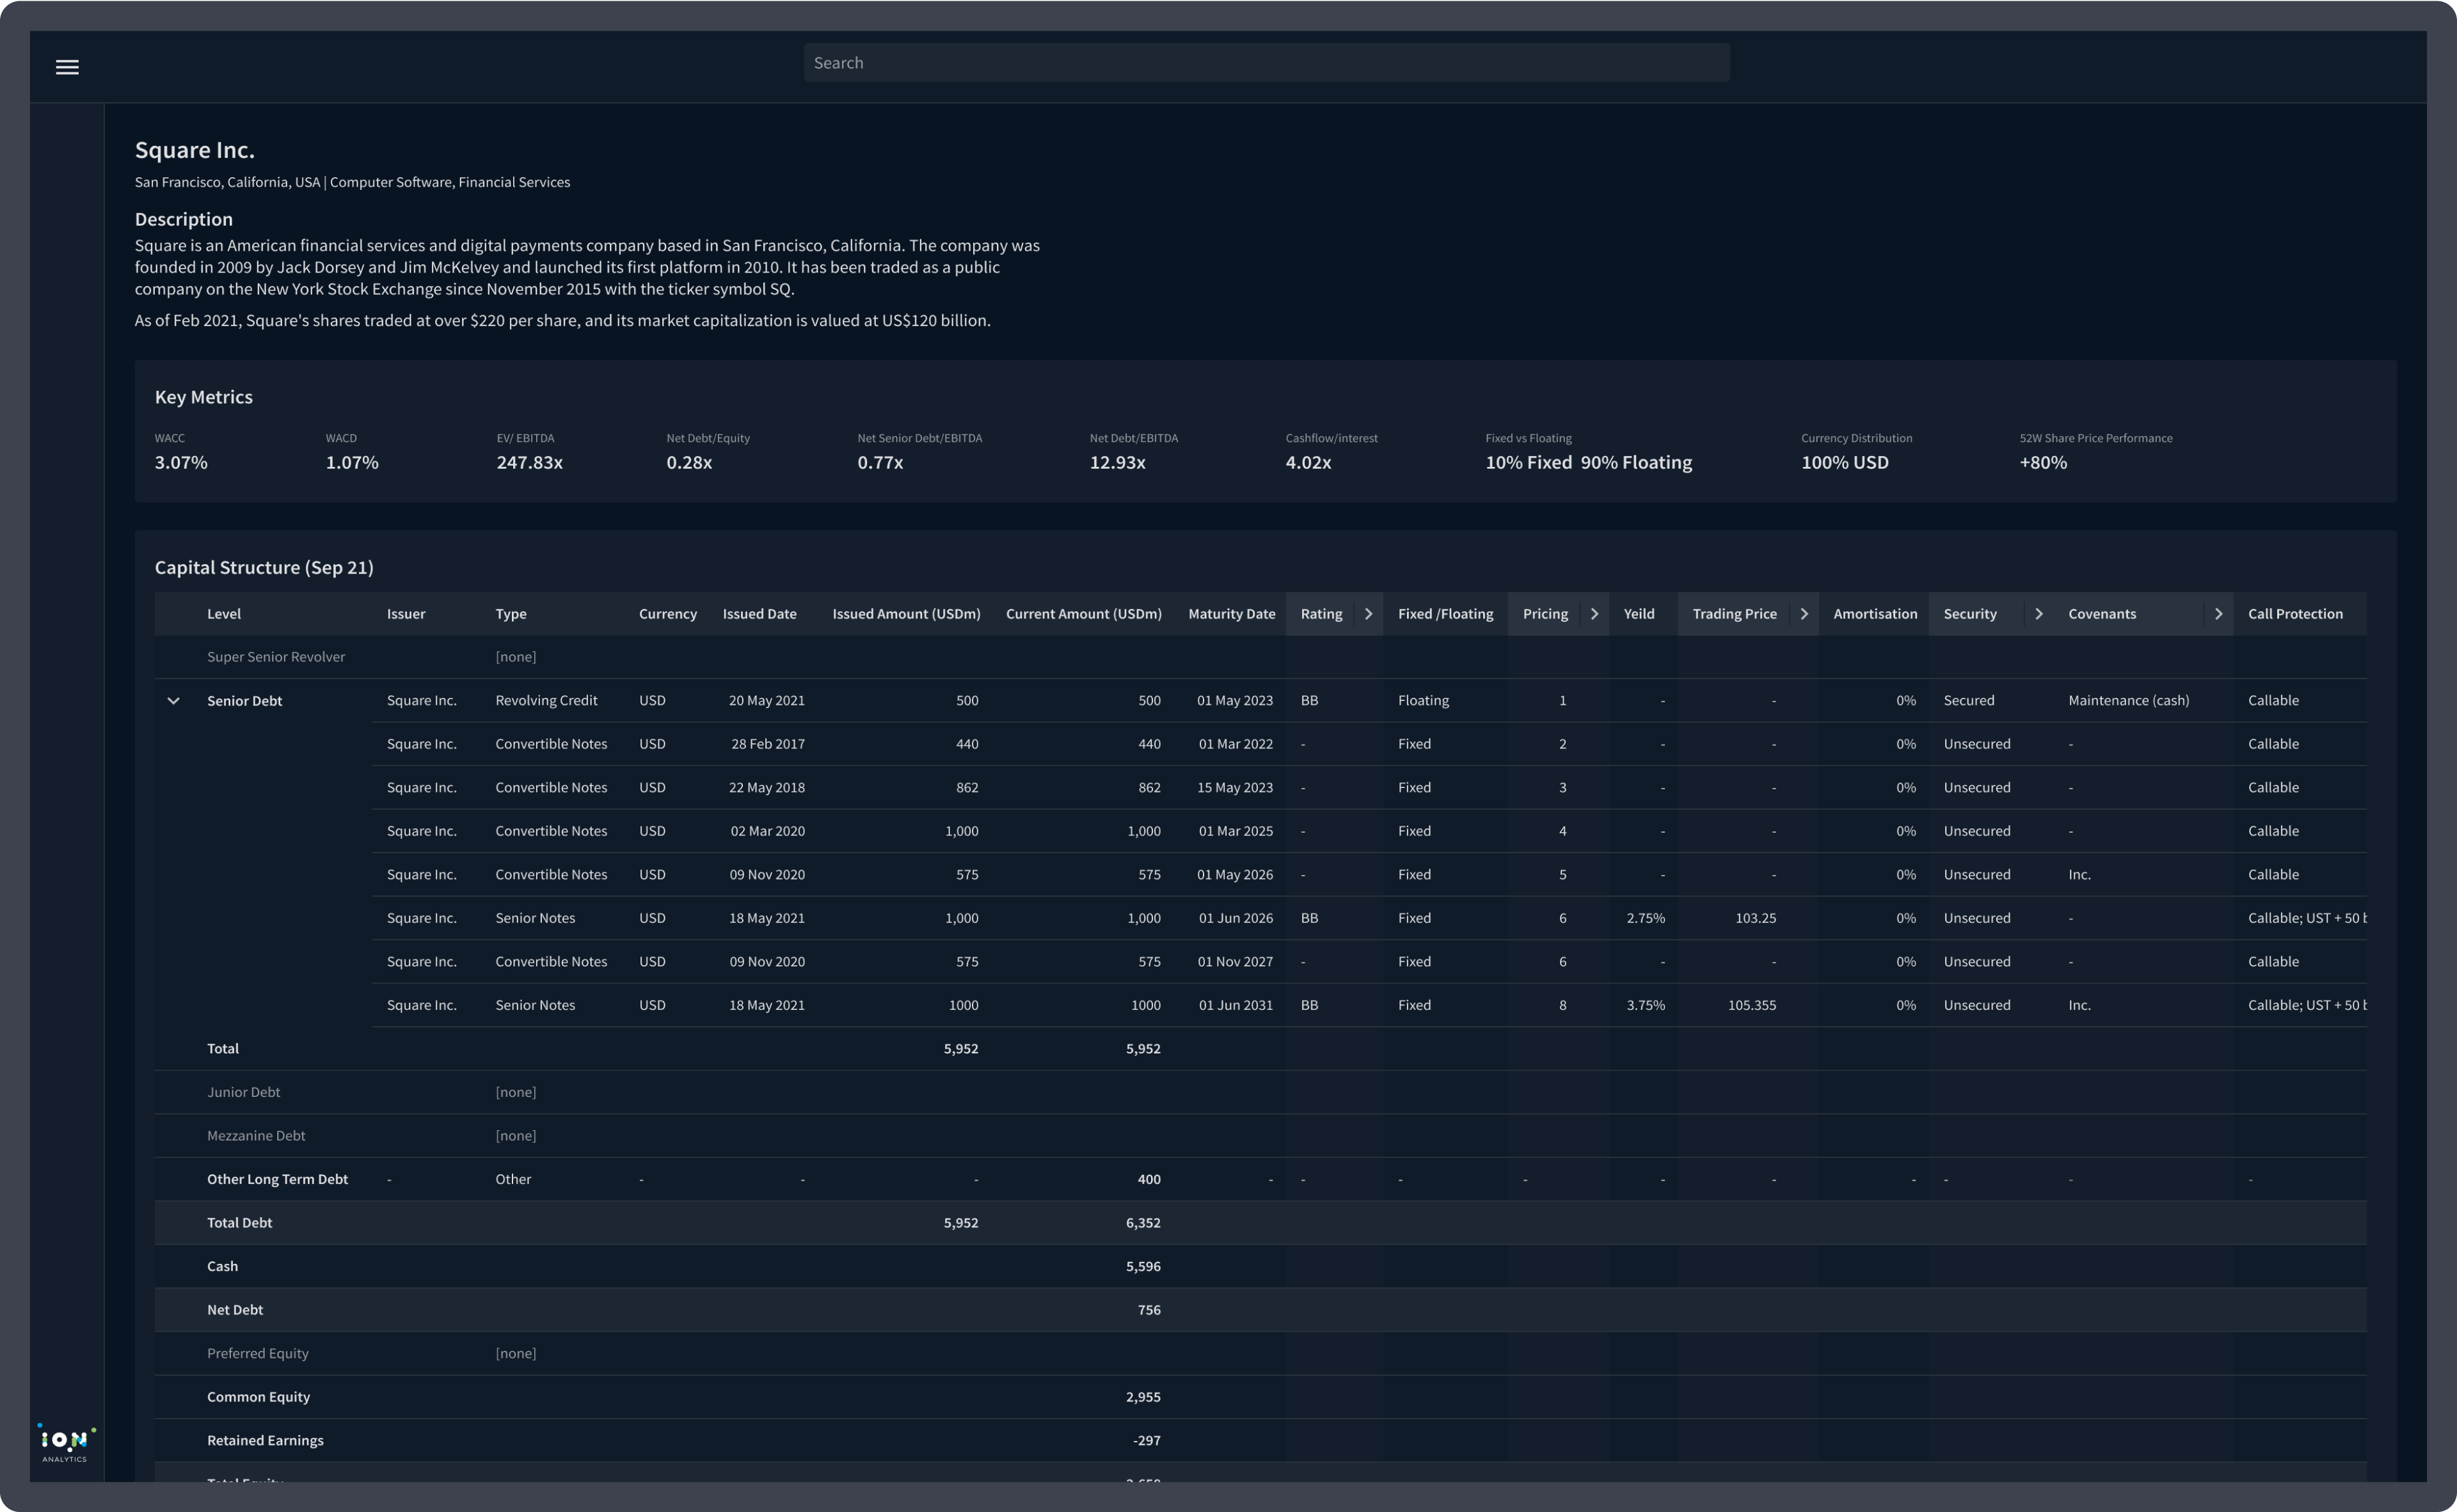Click the Level column header
This screenshot has width=2457, height=1512.
tap(224, 614)
